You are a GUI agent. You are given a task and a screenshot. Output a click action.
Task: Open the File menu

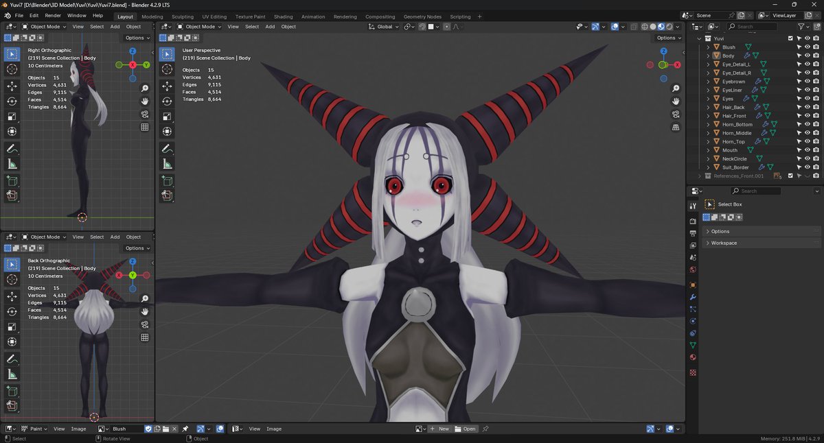19,15
